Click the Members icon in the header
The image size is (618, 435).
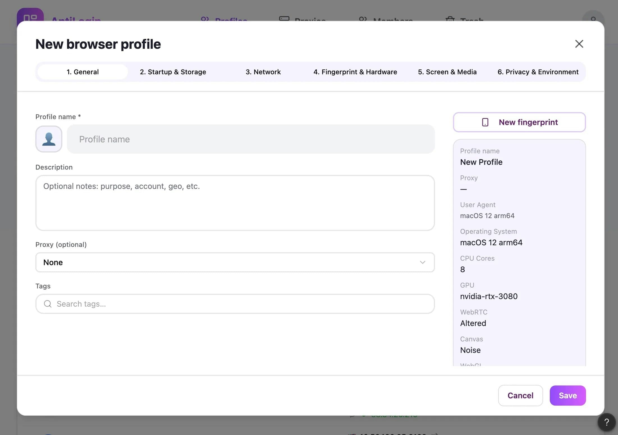[363, 20]
